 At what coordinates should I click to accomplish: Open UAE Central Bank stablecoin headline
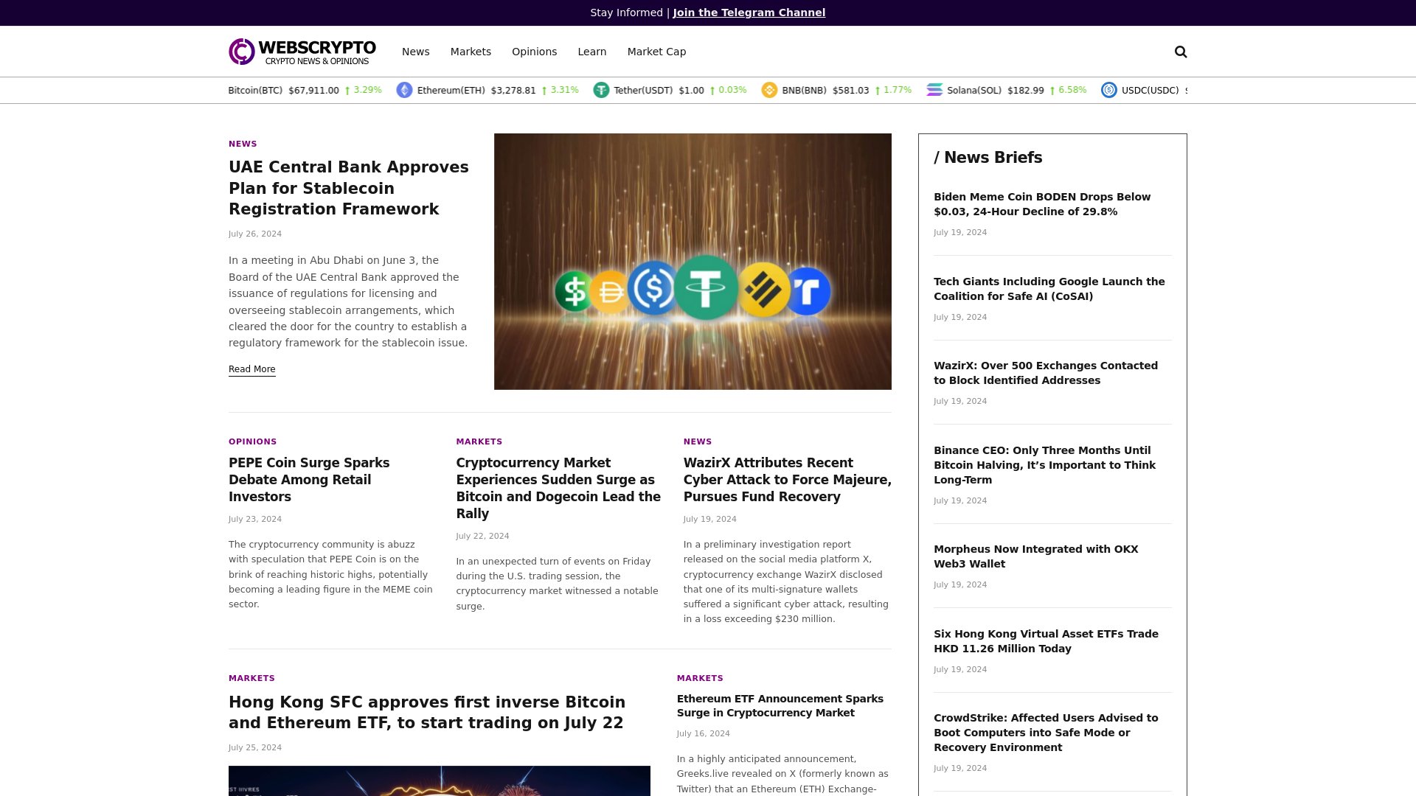tap(349, 188)
